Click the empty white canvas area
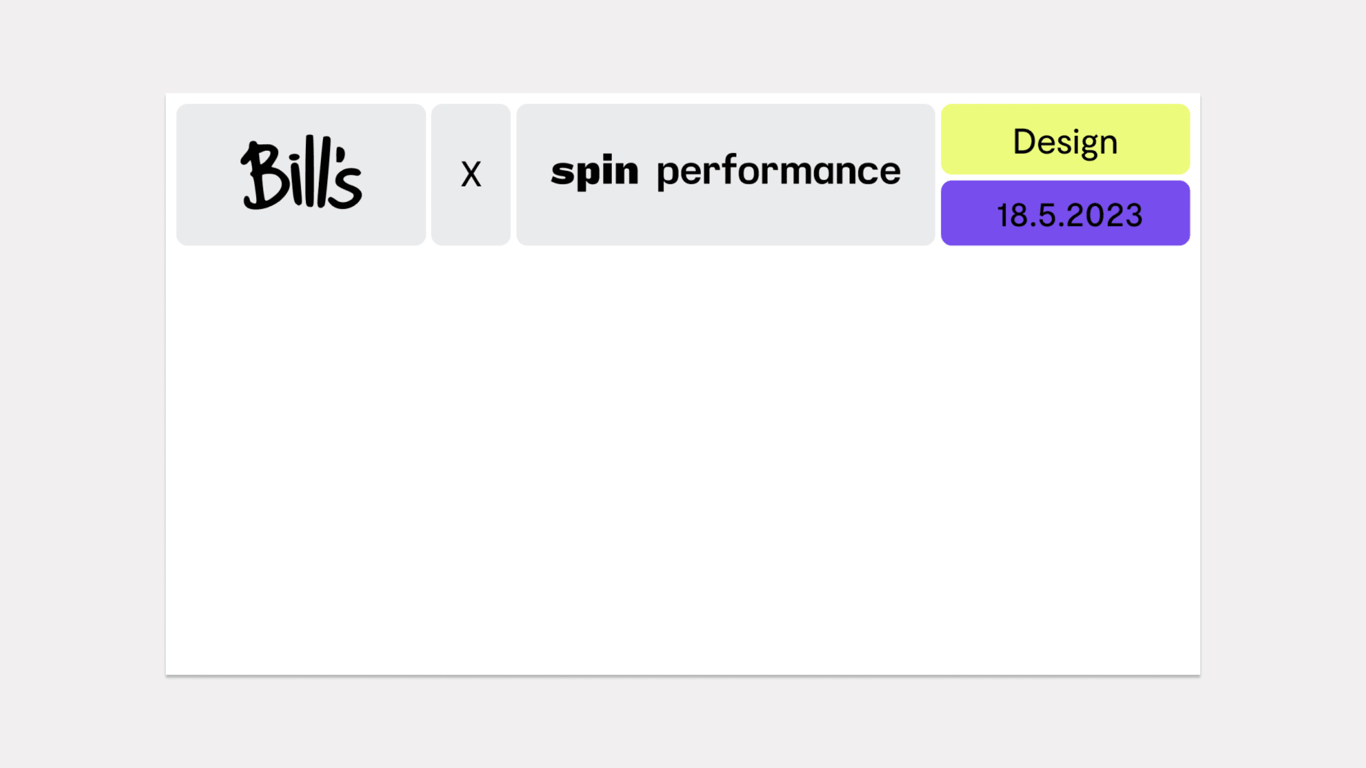Screen dimensions: 1366x768 (x=683, y=457)
